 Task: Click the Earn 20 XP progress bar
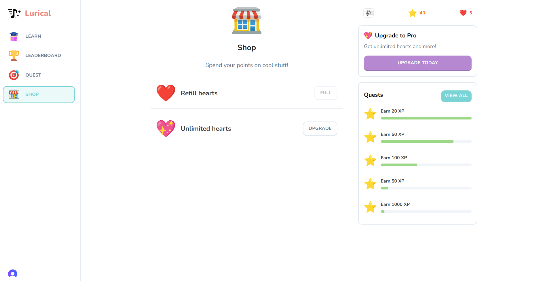(x=426, y=118)
